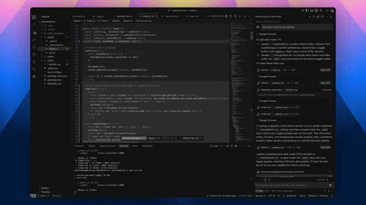The image size is (366, 205).
Task: Open the Search view in activity bar
Action: click(x=34, y=24)
